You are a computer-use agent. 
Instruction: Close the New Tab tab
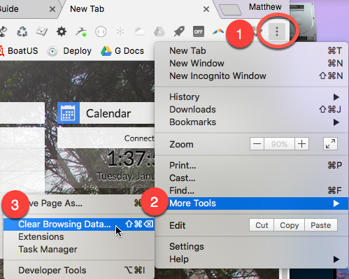206,9
